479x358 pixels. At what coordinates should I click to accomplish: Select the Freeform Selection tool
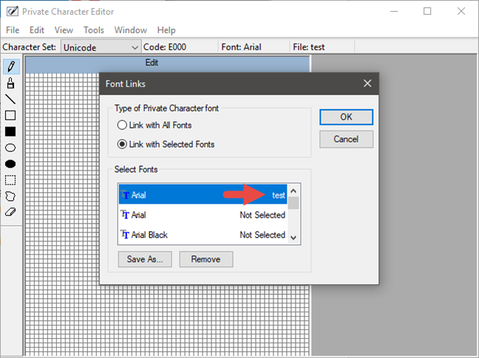point(10,196)
